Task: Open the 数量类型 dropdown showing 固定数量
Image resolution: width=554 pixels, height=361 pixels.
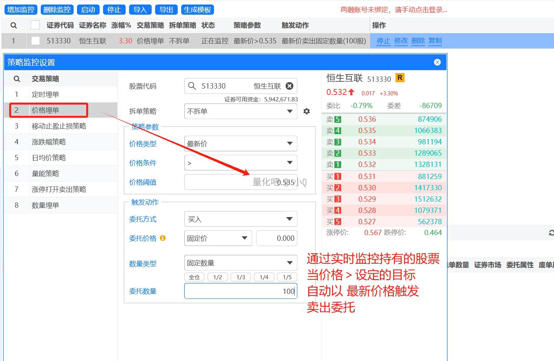Action: pos(240,263)
